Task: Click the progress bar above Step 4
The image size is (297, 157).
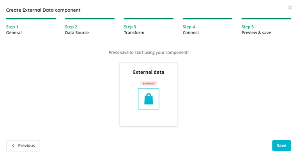Action: pyautogui.click(x=207, y=19)
